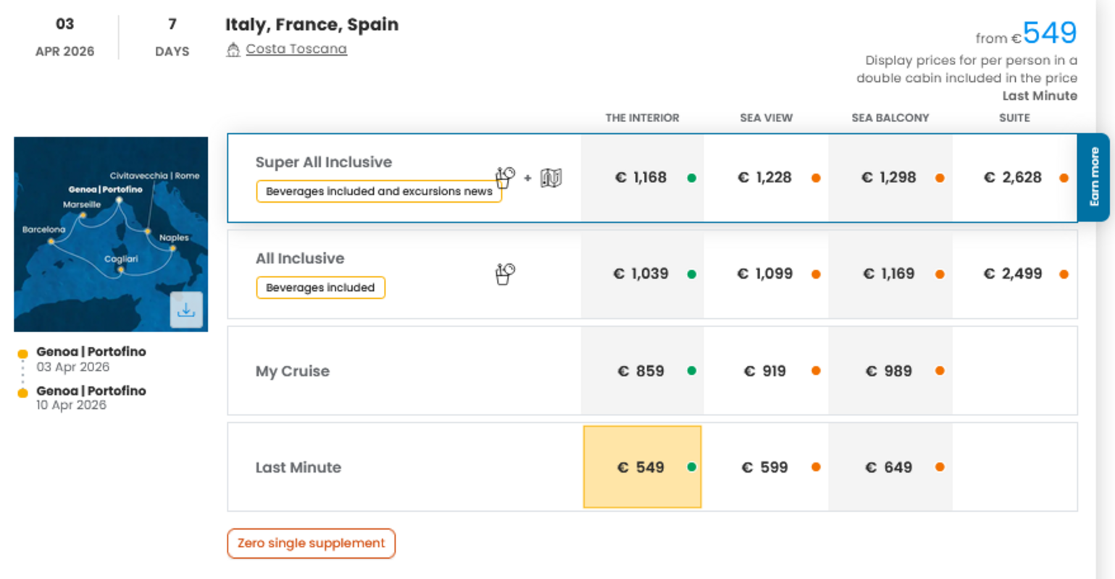Select All Inclusive interior at €1,039
Image resolution: width=1115 pixels, height=579 pixels.
[640, 274]
